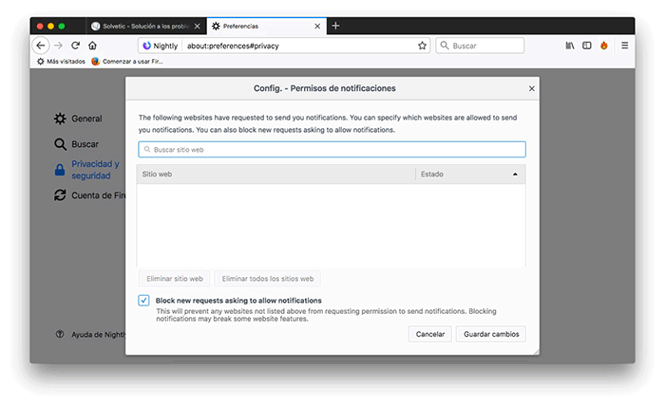
Task: Switch to the Solvetic tab
Action: [x=142, y=26]
